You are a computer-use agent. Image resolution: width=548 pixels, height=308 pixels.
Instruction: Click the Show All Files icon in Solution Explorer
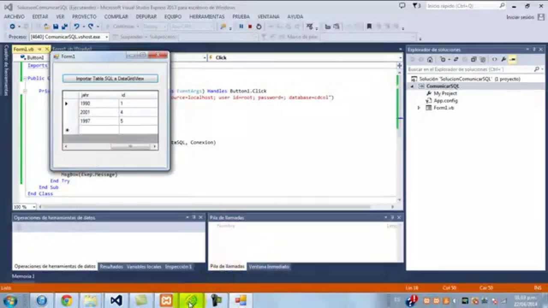click(482, 59)
